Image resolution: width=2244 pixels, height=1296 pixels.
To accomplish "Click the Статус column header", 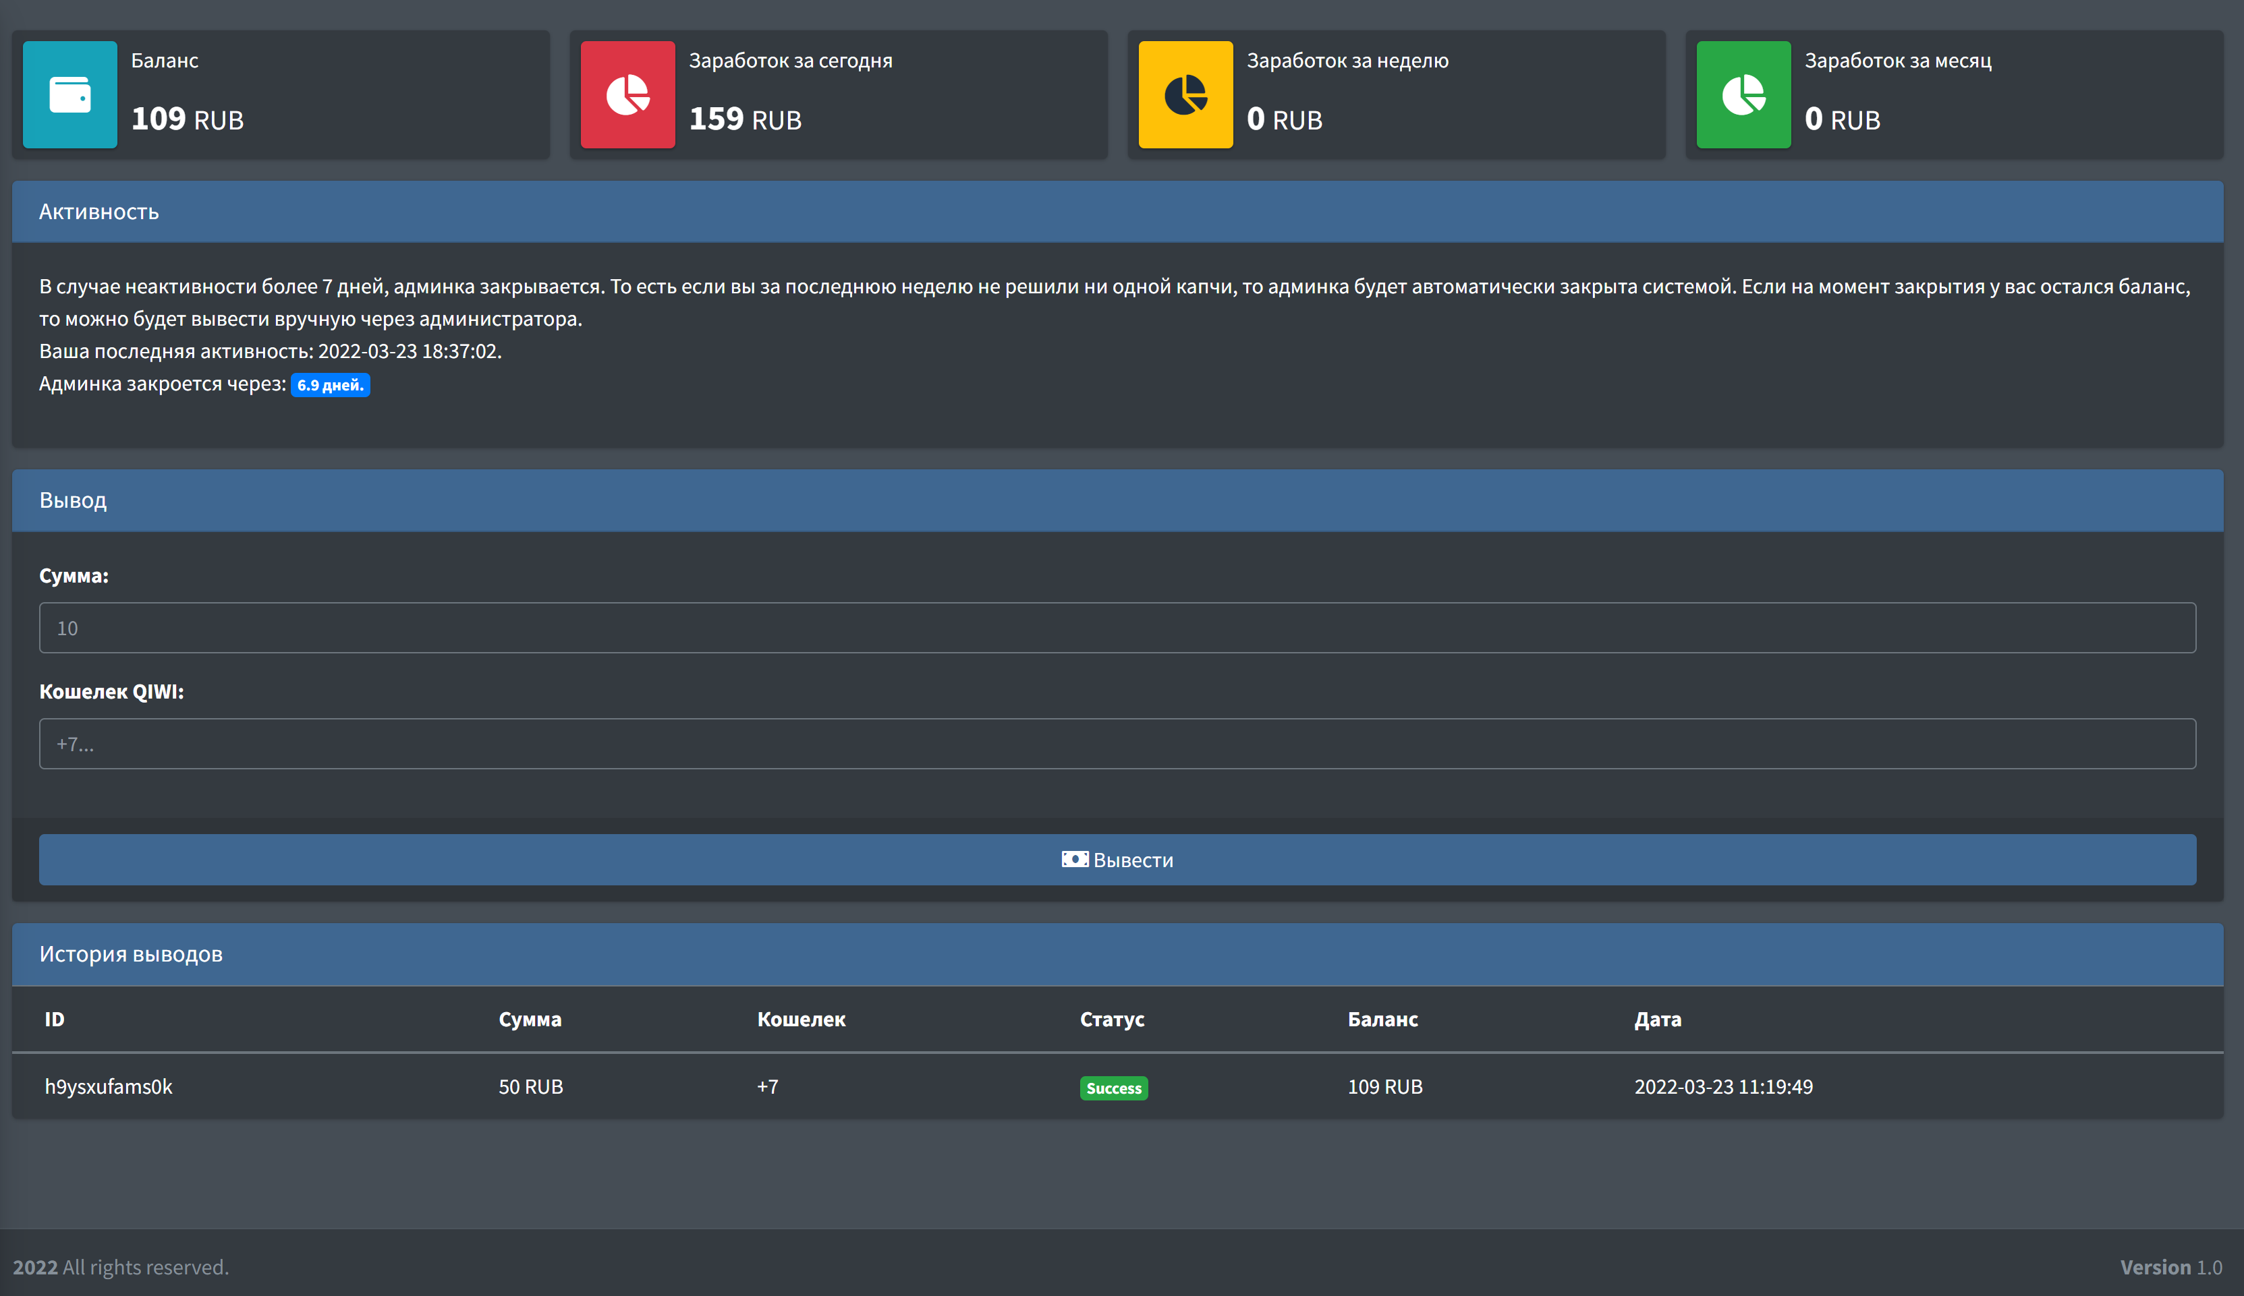I will point(1112,1019).
